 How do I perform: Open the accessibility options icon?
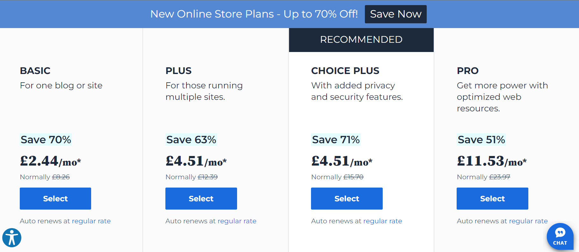12,238
